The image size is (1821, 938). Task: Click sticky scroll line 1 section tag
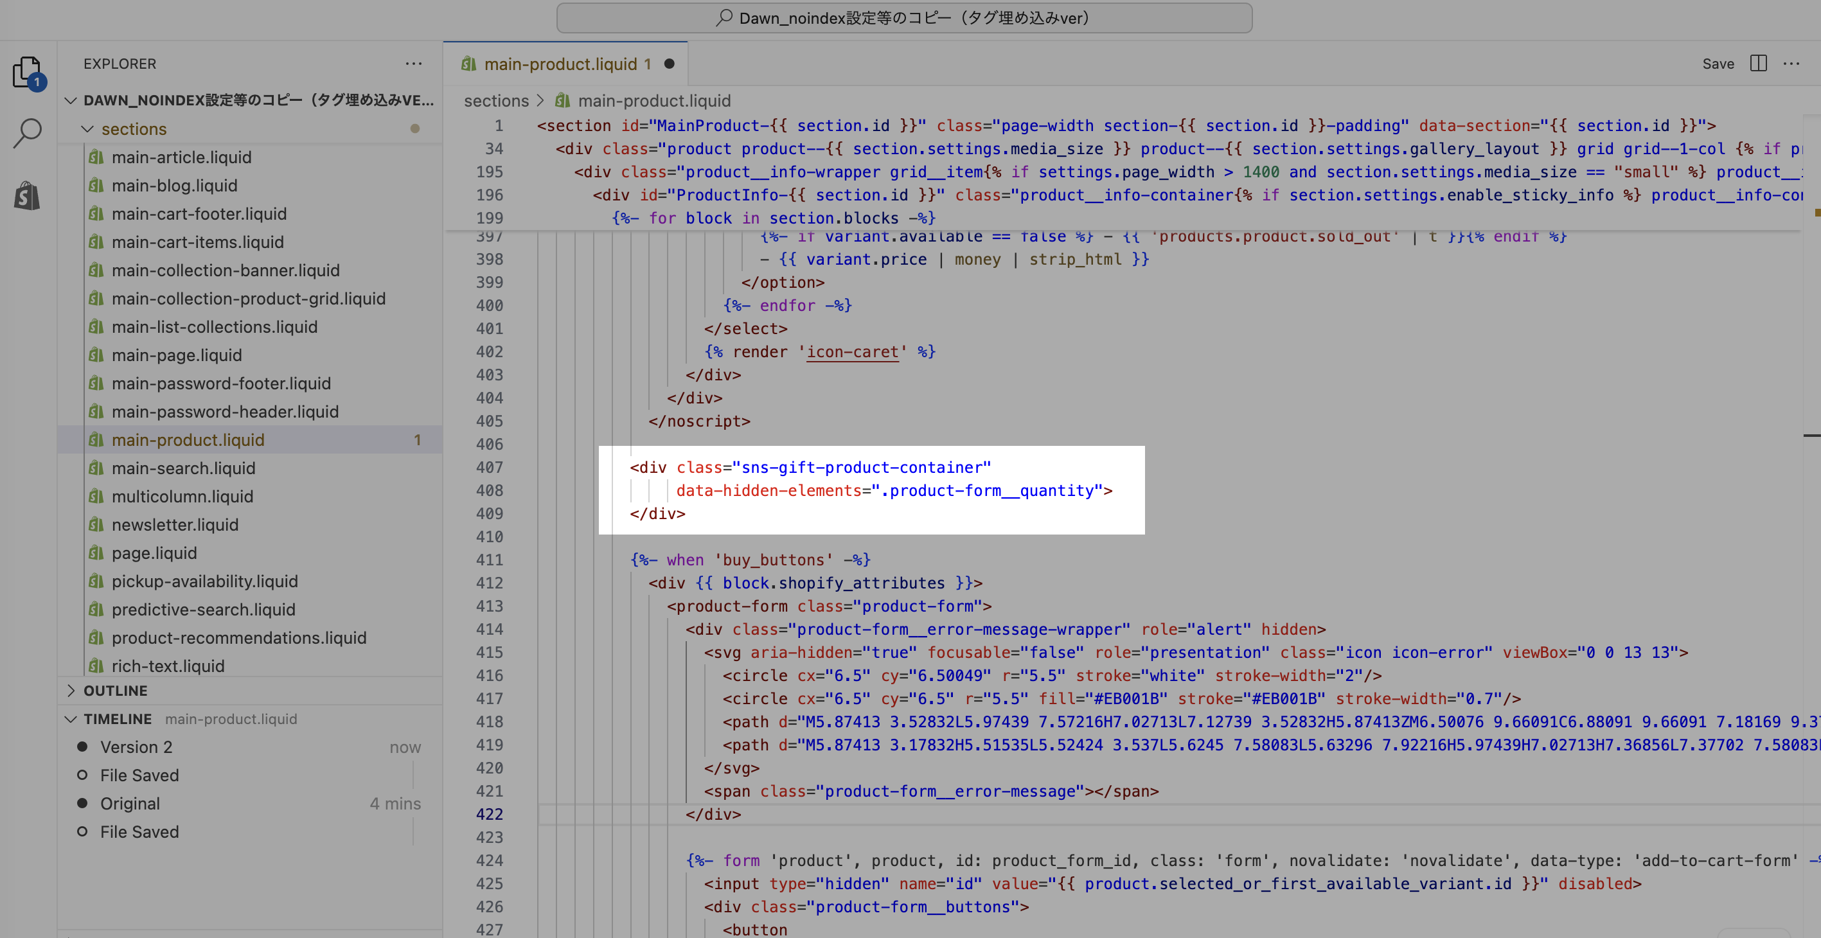pyautogui.click(x=1126, y=126)
